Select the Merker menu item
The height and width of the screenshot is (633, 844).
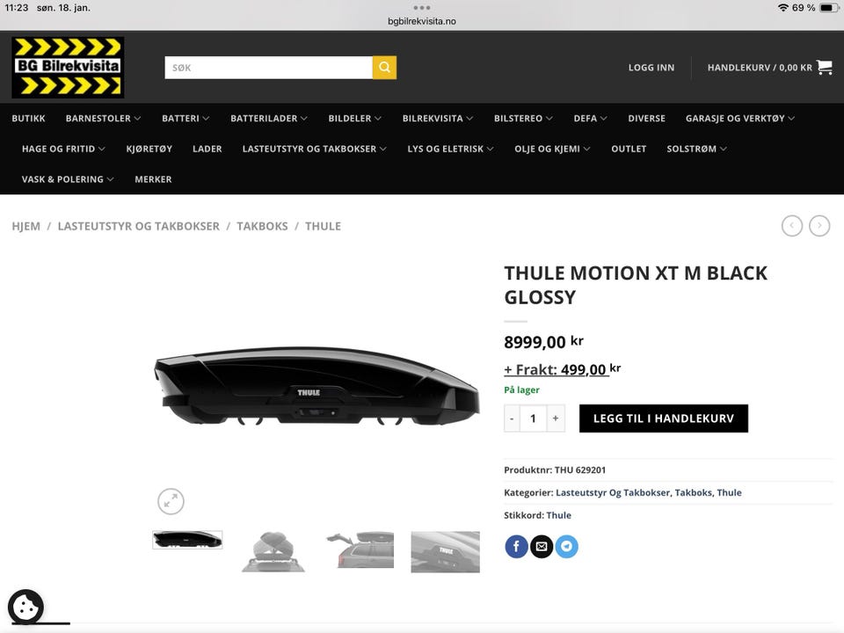pos(153,179)
